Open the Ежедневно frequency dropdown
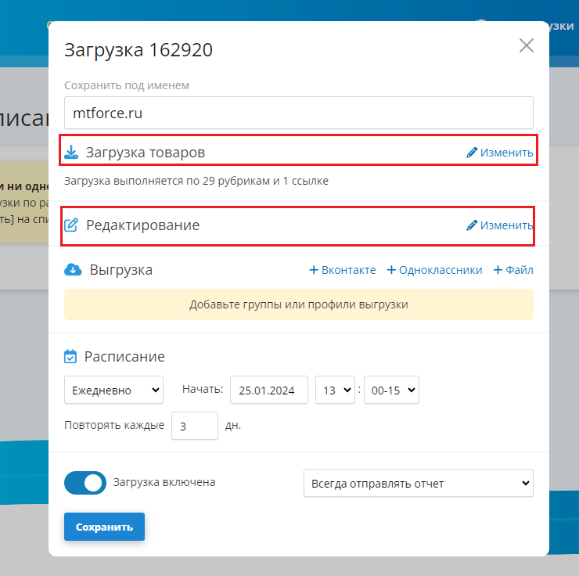Image resolution: width=579 pixels, height=576 pixels. (114, 390)
